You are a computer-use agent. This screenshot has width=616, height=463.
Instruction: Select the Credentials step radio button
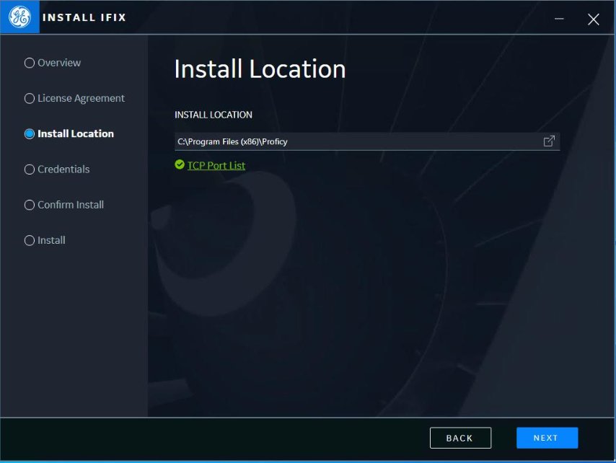(x=30, y=169)
